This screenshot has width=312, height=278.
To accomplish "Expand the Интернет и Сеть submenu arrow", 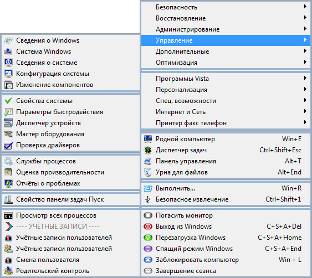I will click(305, 111).
